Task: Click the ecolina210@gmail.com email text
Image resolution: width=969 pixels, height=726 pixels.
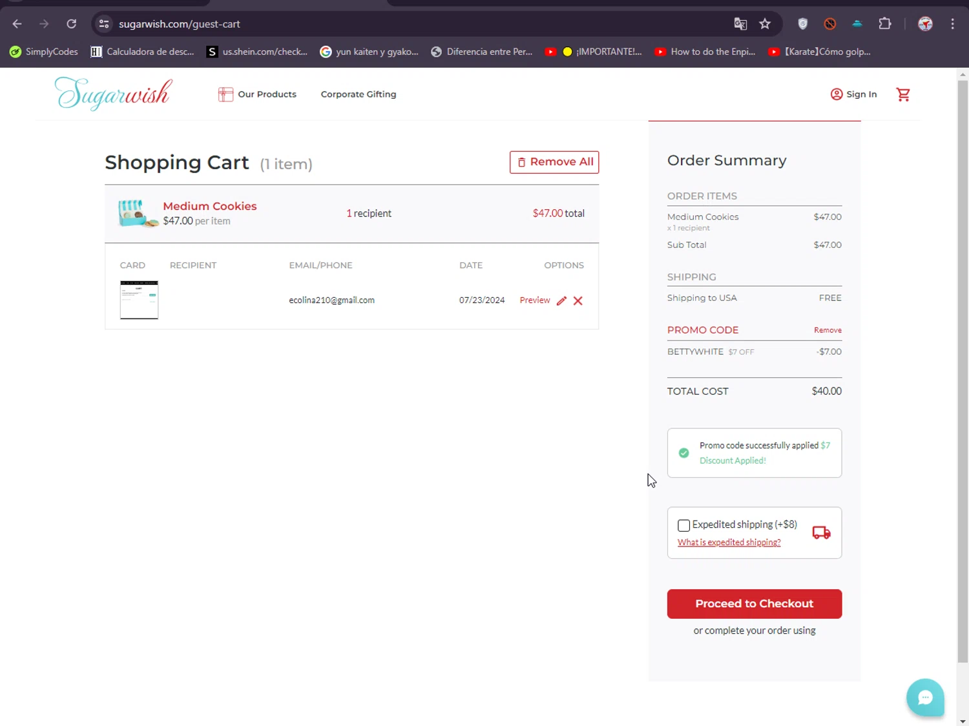Action: [332, 300]
